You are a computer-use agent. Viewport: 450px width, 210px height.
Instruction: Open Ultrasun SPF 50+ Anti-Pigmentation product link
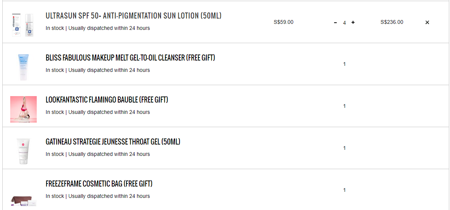133,16
